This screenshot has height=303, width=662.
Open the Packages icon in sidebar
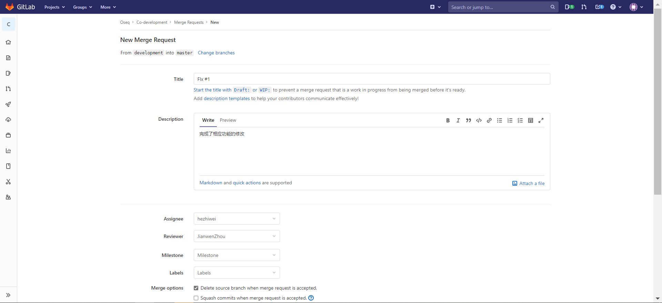coord(8,135)
